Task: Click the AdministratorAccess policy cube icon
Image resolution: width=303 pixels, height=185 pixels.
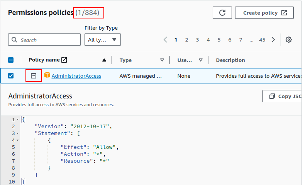Action: coord(47,75)
